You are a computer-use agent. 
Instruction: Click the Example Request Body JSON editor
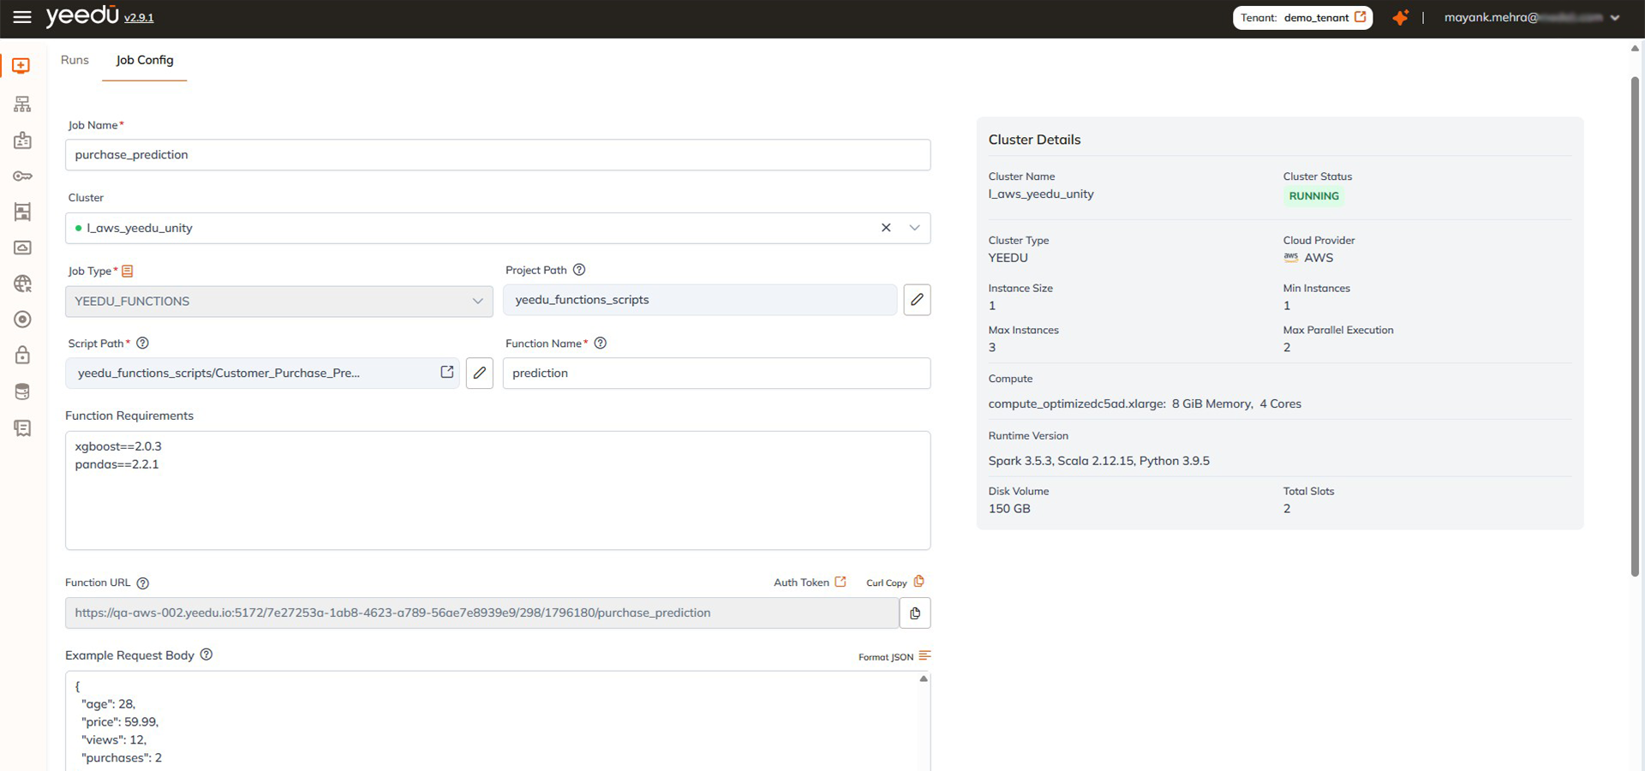point(498,721)
